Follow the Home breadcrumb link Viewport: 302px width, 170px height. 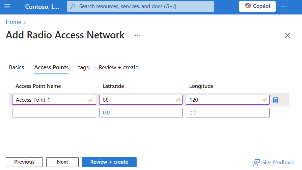point(13,22)
